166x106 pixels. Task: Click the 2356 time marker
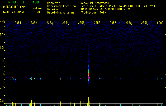pos(97,23)
